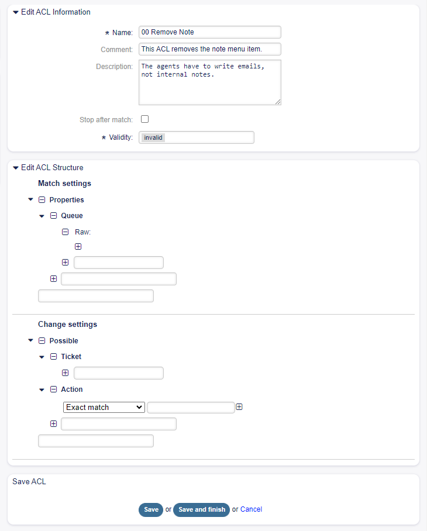Click the minus icon next to the Raw node
The width and height of the screenshot is (427, 531).
[x=65, y=232]
